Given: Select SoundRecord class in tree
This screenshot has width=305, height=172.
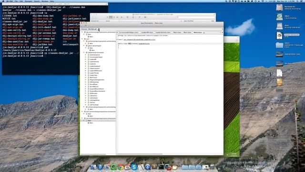Looking at the screenshot, I should coord(94,86).
